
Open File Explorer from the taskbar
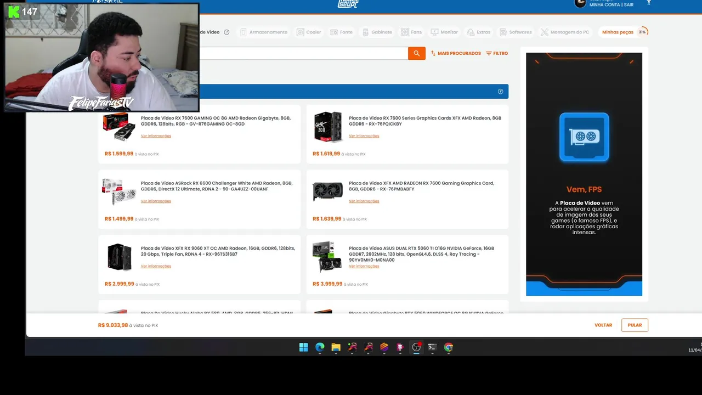click(336, 347)
